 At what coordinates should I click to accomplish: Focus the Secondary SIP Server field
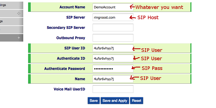coord(113,28)
